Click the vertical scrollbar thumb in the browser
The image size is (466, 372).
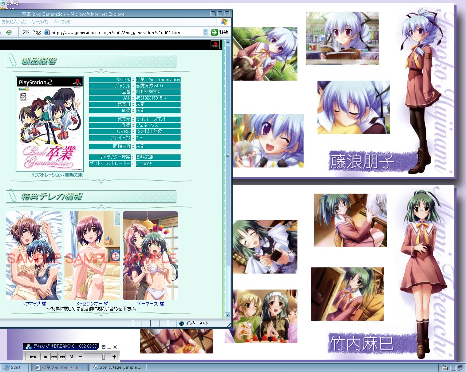[x=228, y=155]
